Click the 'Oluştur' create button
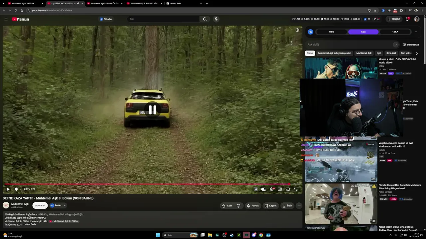 (394, 19)
